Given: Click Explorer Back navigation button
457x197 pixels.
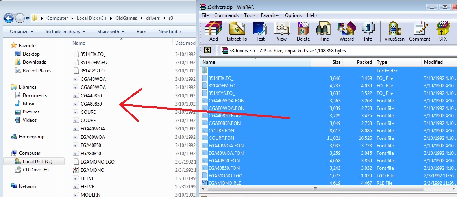Looking at the screenshot, I should click(x=9, y=19).
